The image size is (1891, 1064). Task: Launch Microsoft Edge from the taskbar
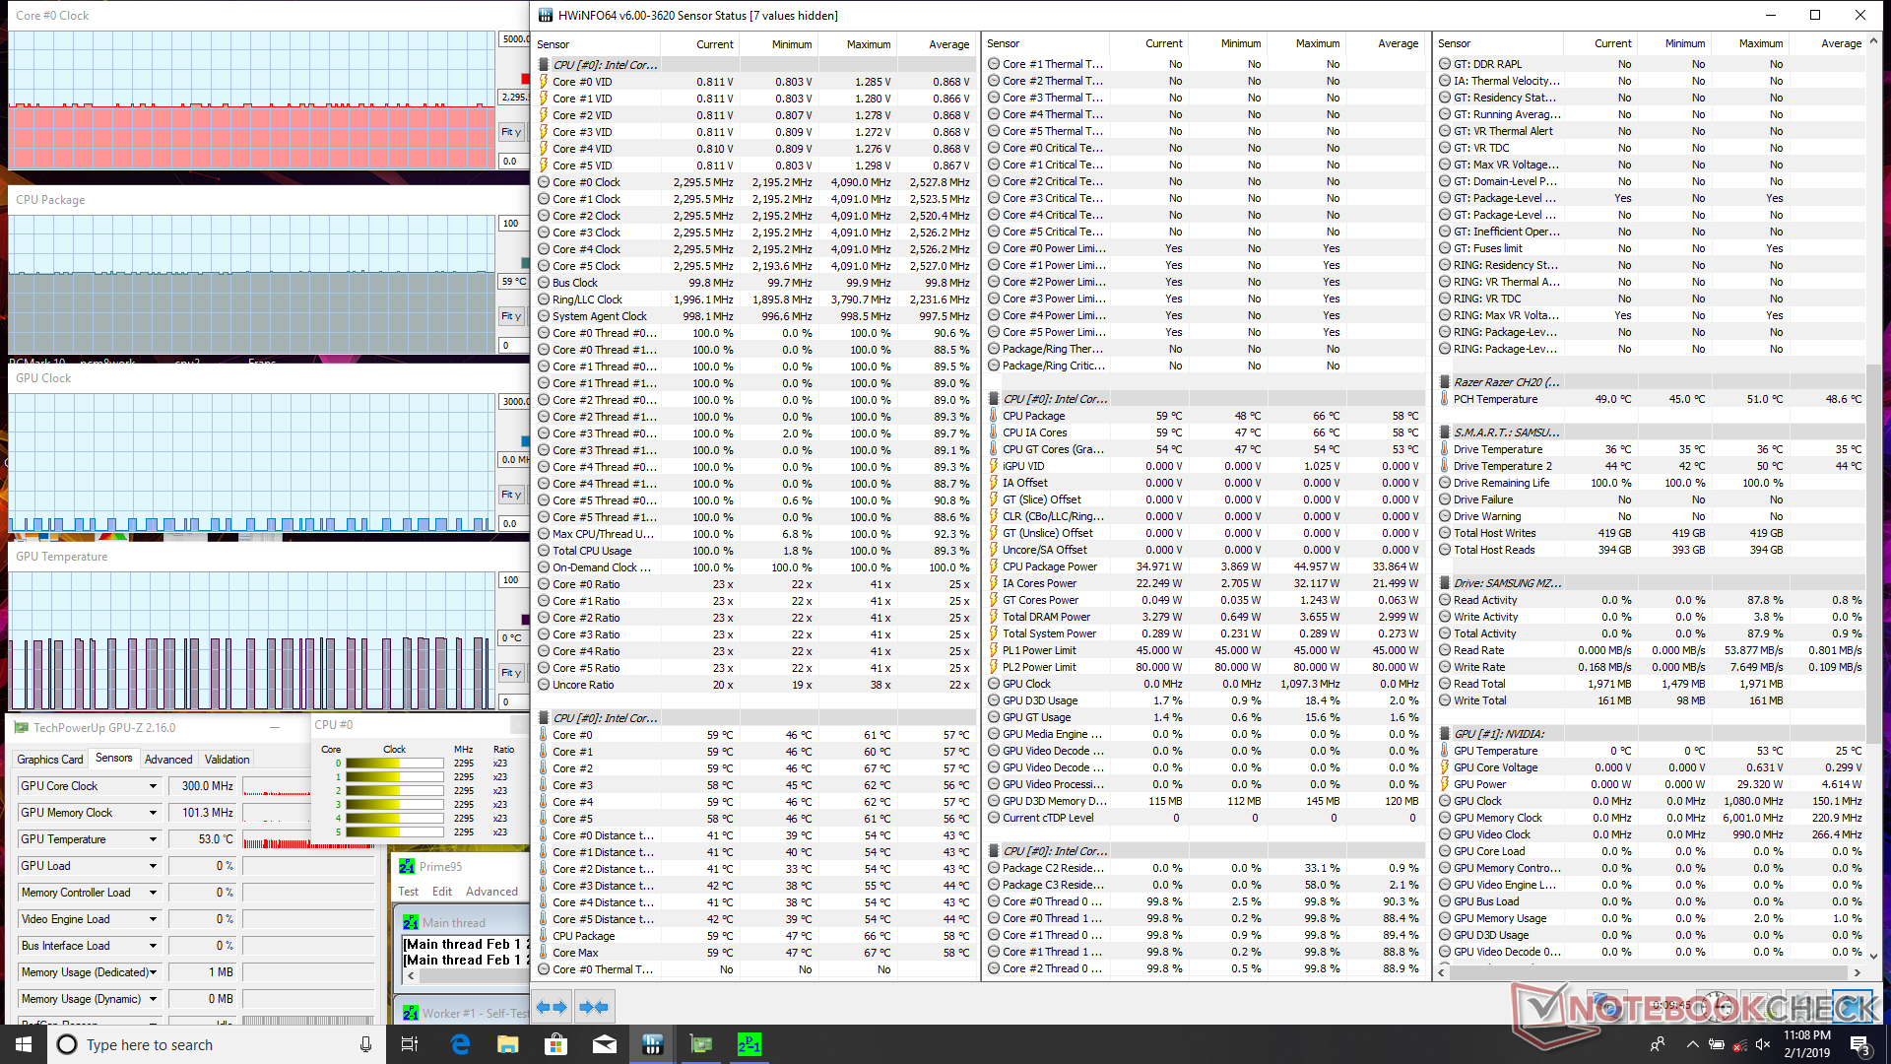(460, 1044)
